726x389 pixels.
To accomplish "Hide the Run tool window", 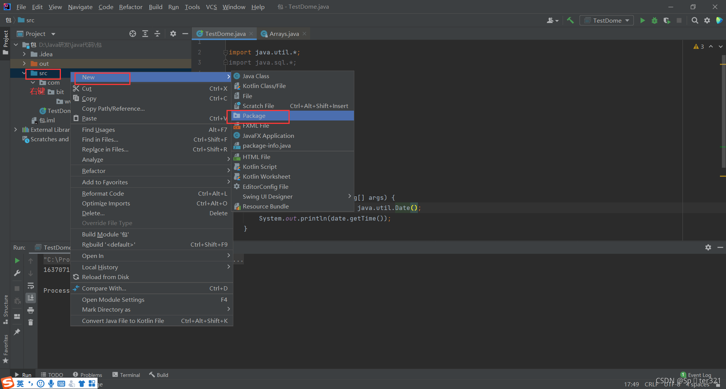I will (x=720, y=247).
